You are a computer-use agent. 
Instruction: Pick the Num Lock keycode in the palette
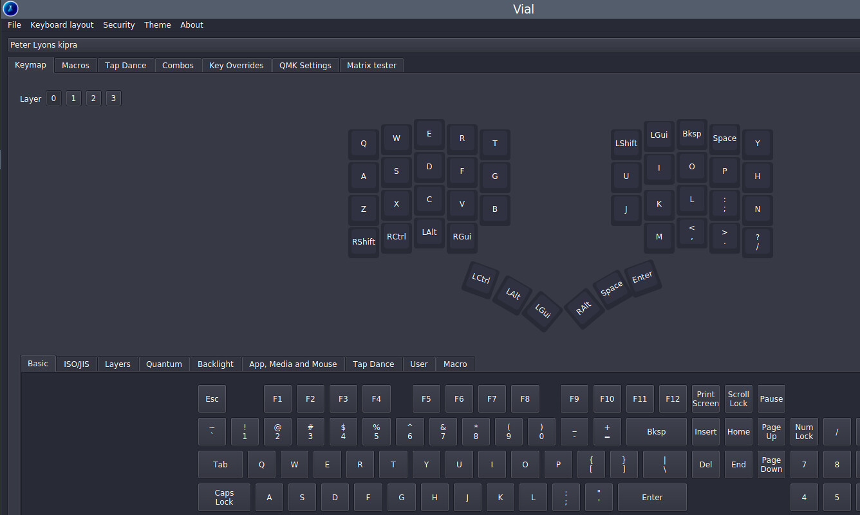804,431
